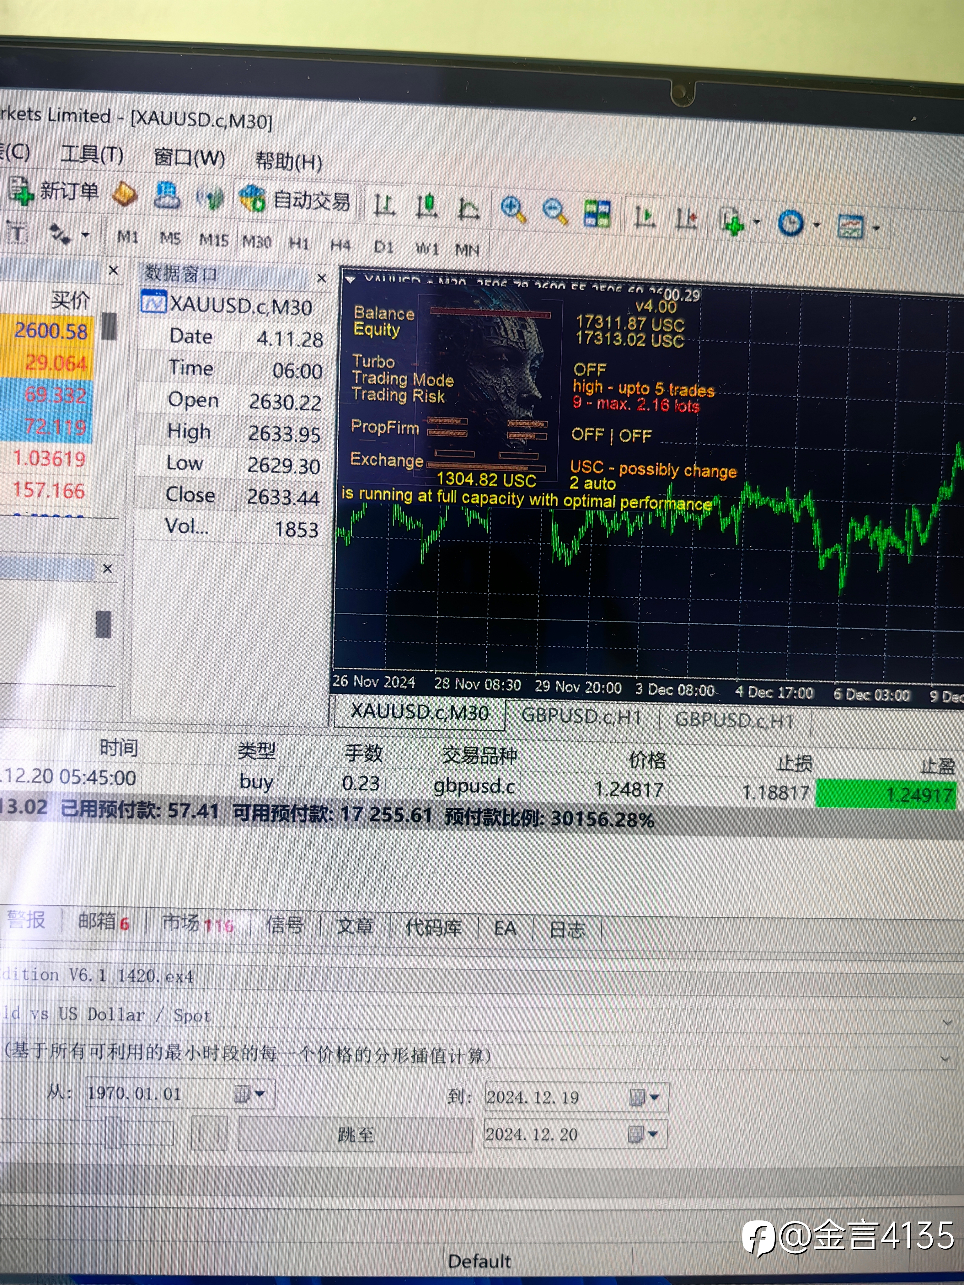The height and width of the screenshot is (1285, 964).
Task: Open the 信号 signals tab
Action: point(285,925)
